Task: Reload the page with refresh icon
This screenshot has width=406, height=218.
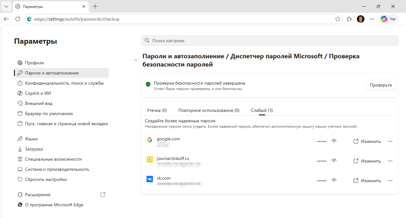Action: (x=18, y=19)
